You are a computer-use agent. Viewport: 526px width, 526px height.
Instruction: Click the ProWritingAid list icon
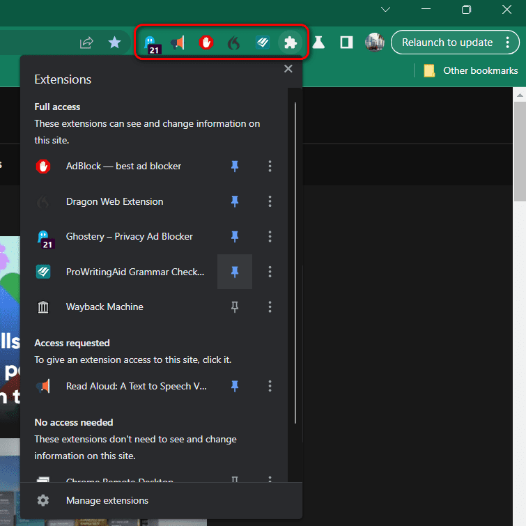pos(43,272)
